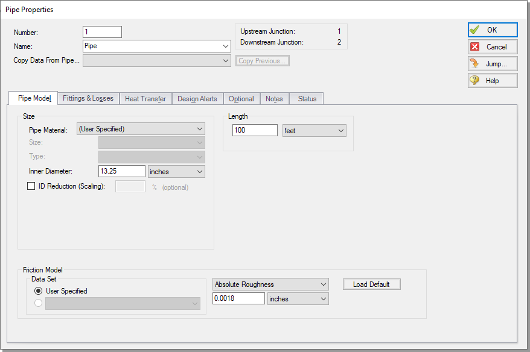Enable the ID Reduction (Scaling) checkbox
The image size is (530, 352).
coord(31,186)
